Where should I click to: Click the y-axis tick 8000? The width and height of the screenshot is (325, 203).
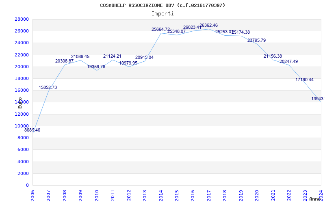pyautogui.click(x=23, y=138)
